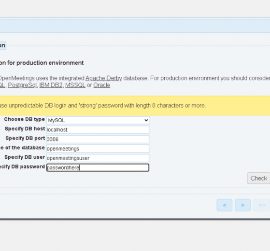Click the DB port field showing 3306
This screenshot has width=270, height=251.
coord(98,139)
